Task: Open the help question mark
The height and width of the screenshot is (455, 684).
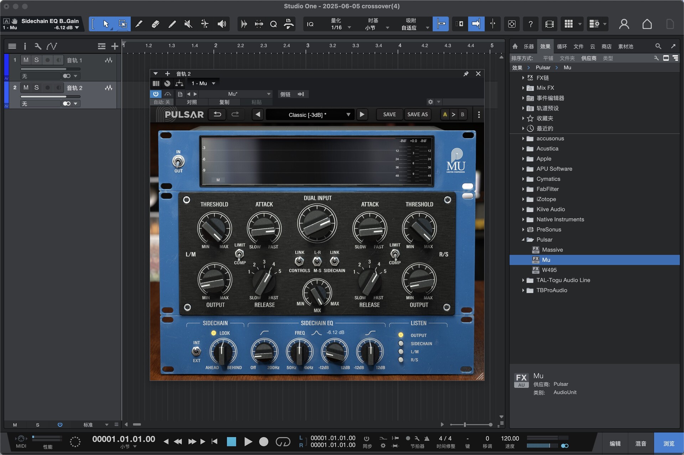Action: click(530, 24)
